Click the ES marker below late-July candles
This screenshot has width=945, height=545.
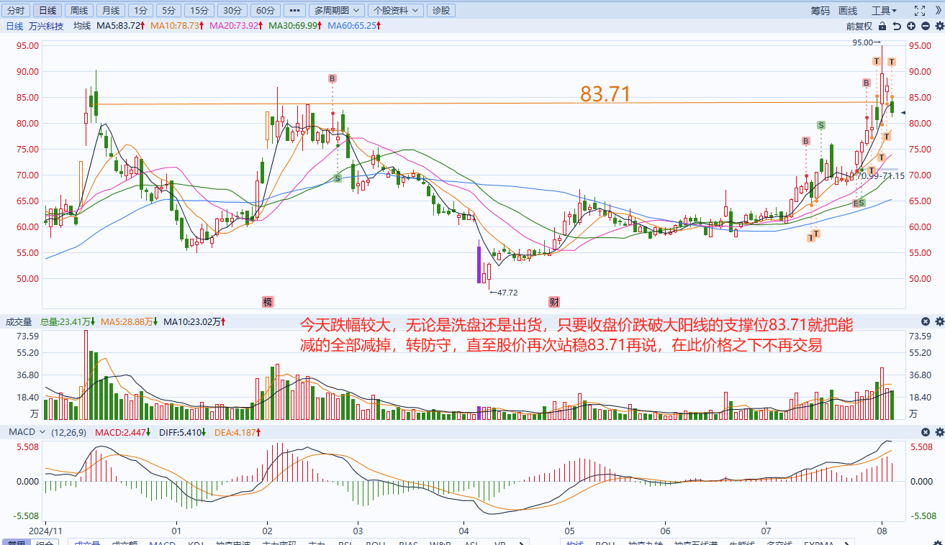(x=859, y=203)
